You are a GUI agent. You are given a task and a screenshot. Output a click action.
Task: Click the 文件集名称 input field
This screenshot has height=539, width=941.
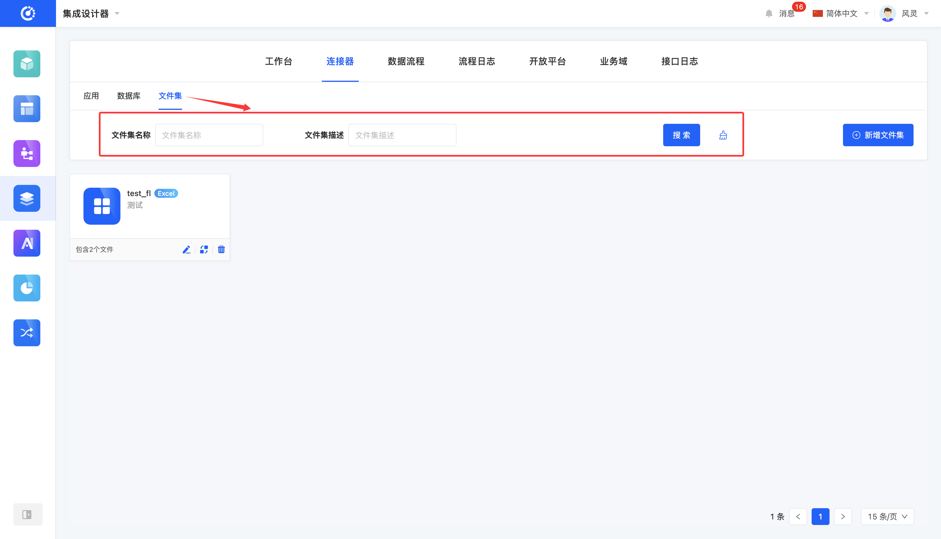coord(209,135)
